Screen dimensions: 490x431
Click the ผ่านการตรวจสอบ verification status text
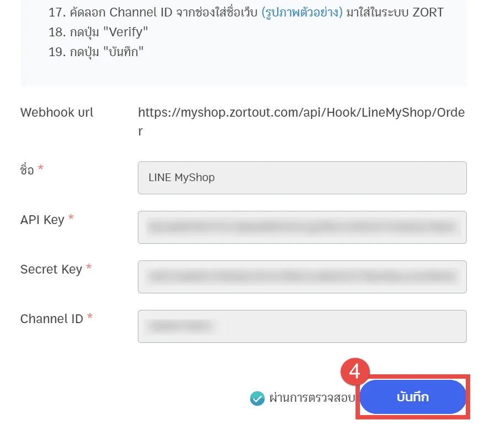pyautogui.click(x=311, y=397)
